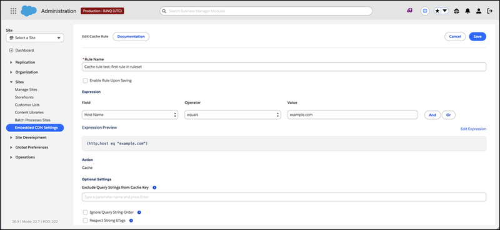This screenshot has height=230, width=500.
Task: Open Customer Lists
Action: pyautogui.click(x=27, y=105)
